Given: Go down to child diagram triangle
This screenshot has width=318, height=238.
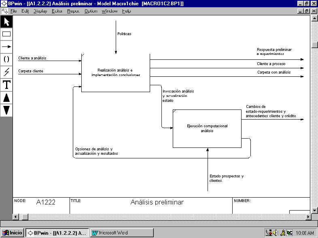Looking at the screenshot, I should coord(6,110).
